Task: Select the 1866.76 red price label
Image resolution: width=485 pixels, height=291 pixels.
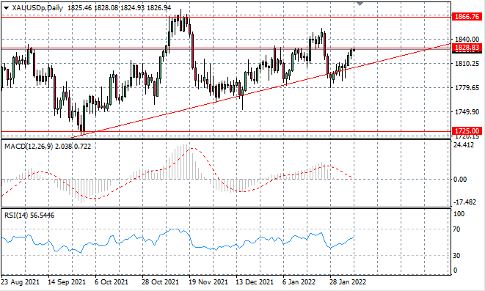Action: click(467, 16)
